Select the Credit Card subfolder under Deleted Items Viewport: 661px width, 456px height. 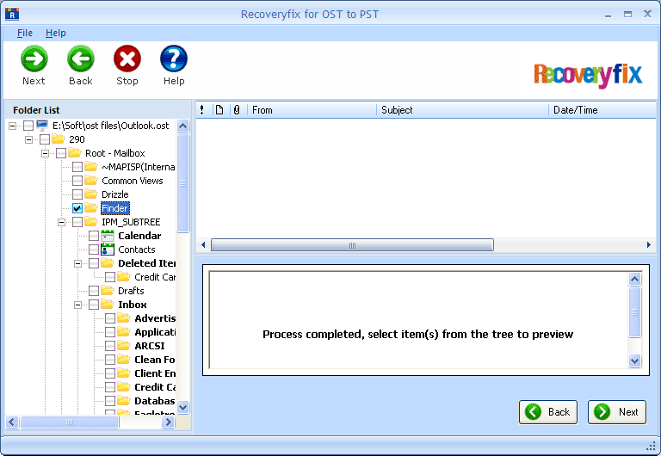(x=155, y=277)
